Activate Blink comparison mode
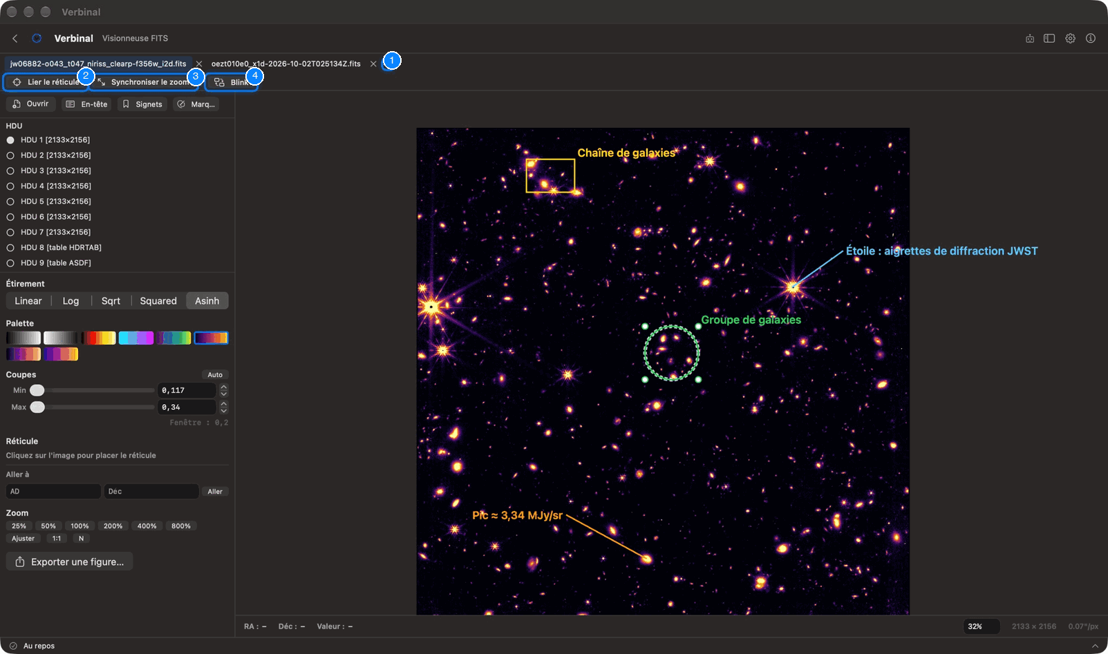The image size is (1108, 654). (x=232, y=82)
